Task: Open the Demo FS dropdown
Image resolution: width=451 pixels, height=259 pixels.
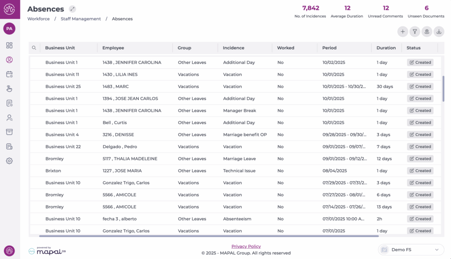Action: (411, 250)
